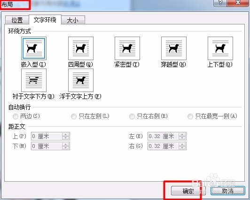The image size is (250, 200).
Task: Switch to the 文字环绕 tab
Action: pos(45,20)
